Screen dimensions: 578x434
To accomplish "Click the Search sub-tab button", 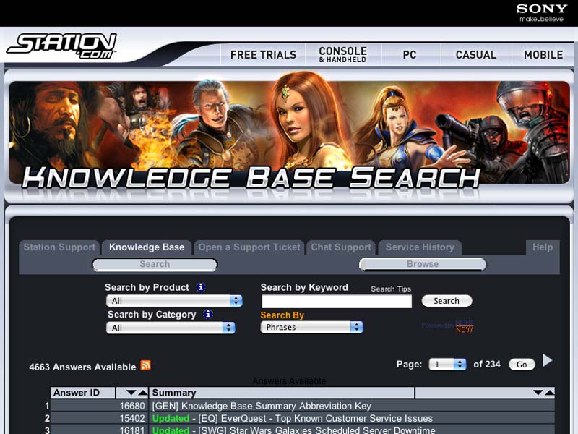I will (155, 264).
